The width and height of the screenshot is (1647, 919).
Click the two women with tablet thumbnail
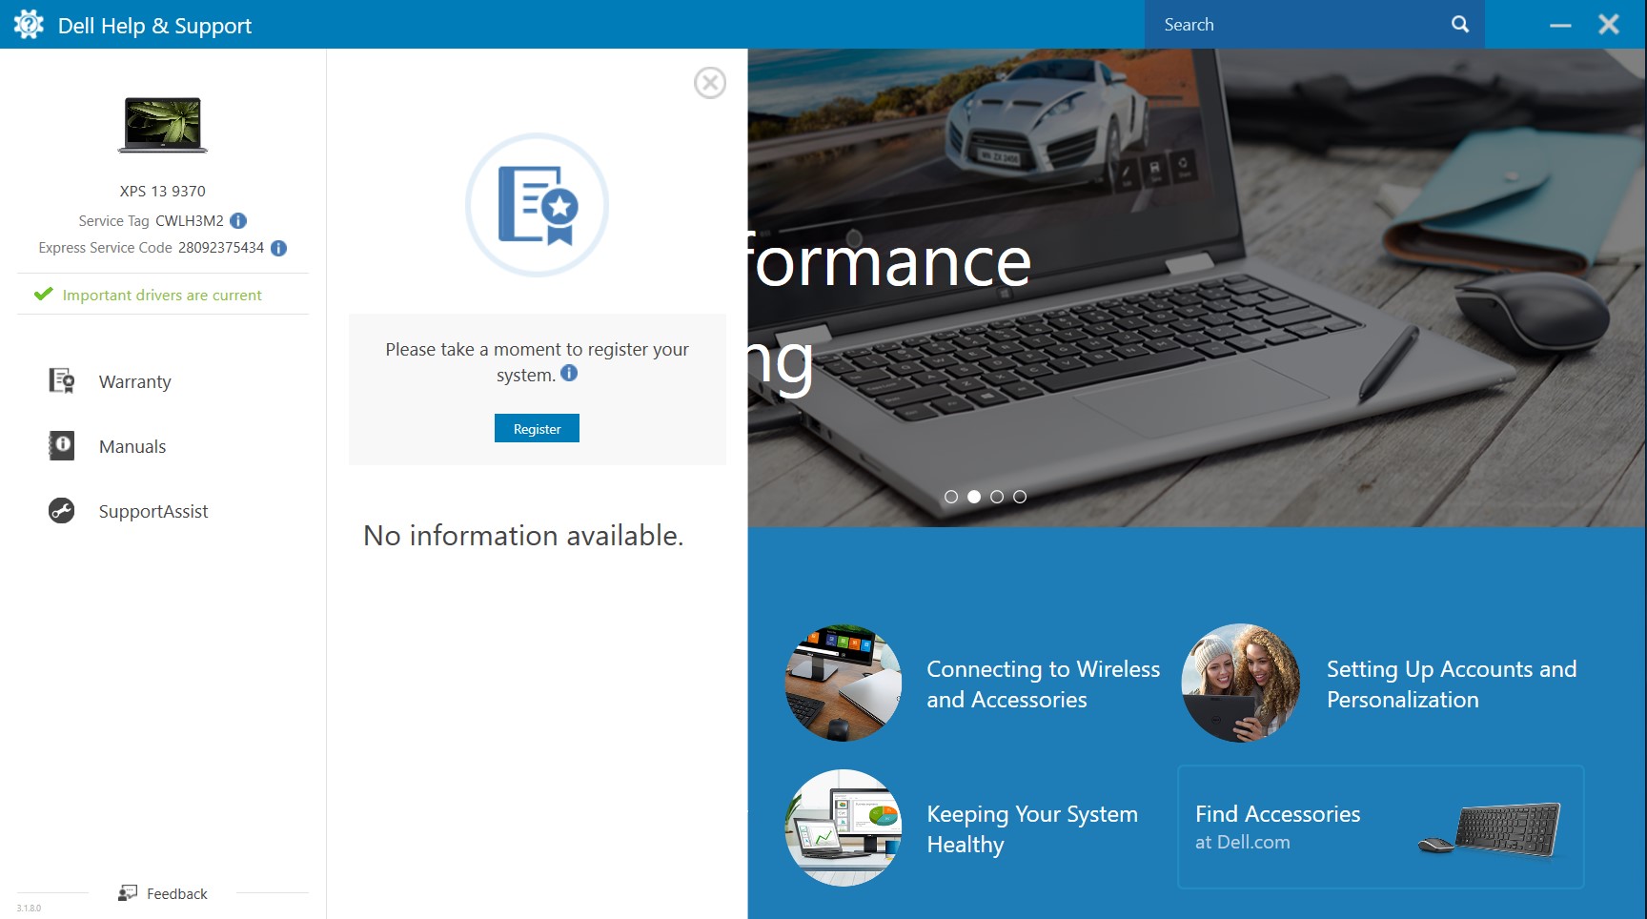pyautogui.click(x=1241, y=683)
